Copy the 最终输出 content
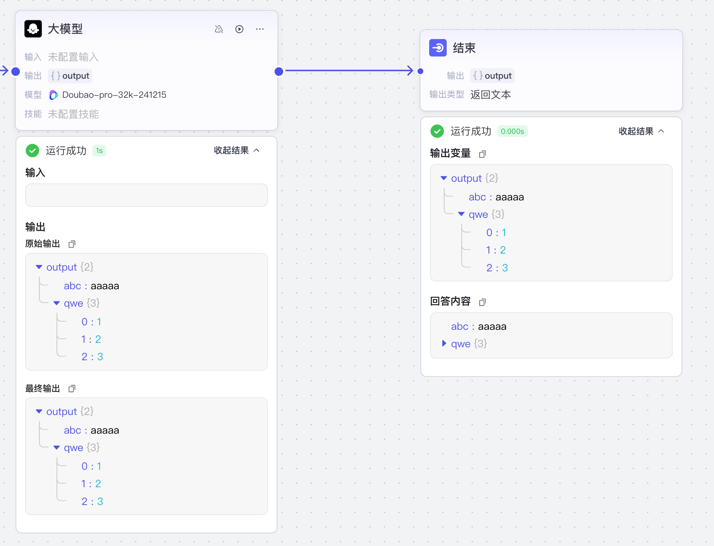 [x=72, y=389]
